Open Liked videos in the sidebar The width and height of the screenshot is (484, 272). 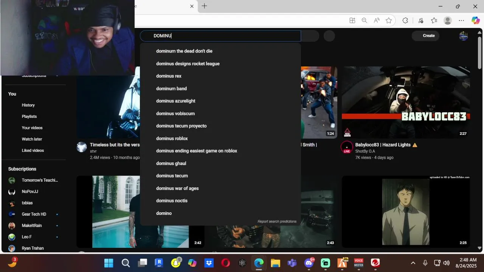tap(33, 150)
